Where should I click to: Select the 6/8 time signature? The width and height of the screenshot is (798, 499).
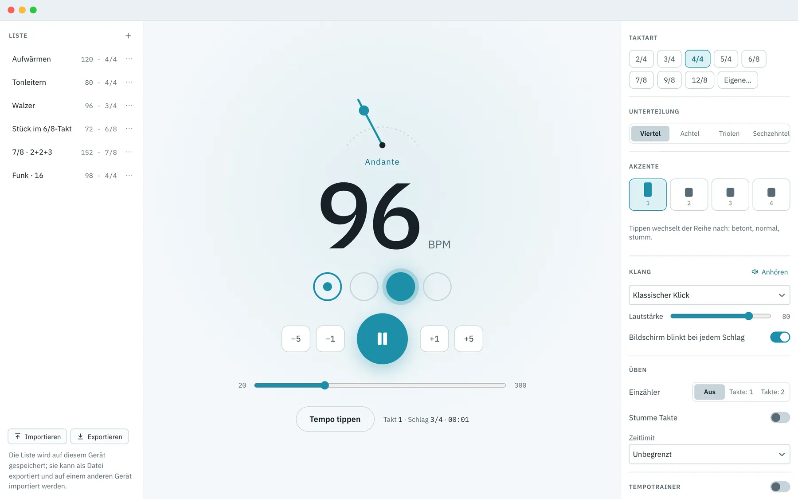(x=754, y=59)
